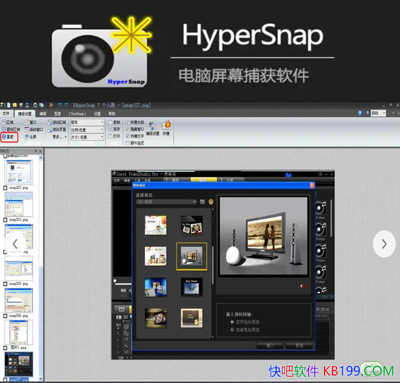
Task: Switch to the 帮助 help ribbon tab
Action: pyautogui.click(x=112, y=114)
